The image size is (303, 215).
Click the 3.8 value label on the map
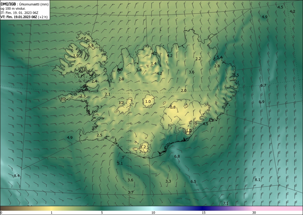tap(139, 70)
